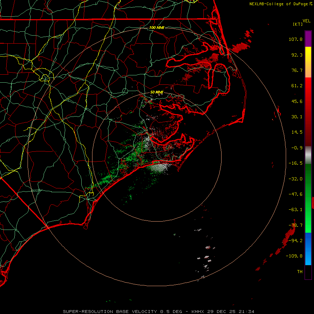This screenshot has height=314, width=314.
Task: Click the 100 NMI range ring label
Action: click(157, 28)
